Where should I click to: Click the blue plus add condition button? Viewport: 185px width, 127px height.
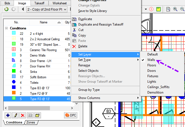(8, 115)
